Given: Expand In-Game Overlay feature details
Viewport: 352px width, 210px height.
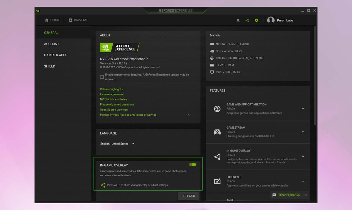Looking at the screenshot, I should click(x=303, y=157).
